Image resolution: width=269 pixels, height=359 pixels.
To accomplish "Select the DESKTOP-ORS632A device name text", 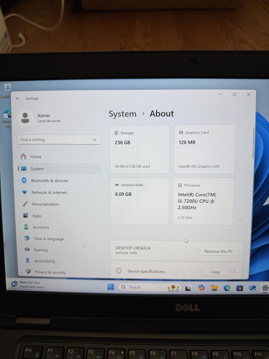I will click(133, 248).
